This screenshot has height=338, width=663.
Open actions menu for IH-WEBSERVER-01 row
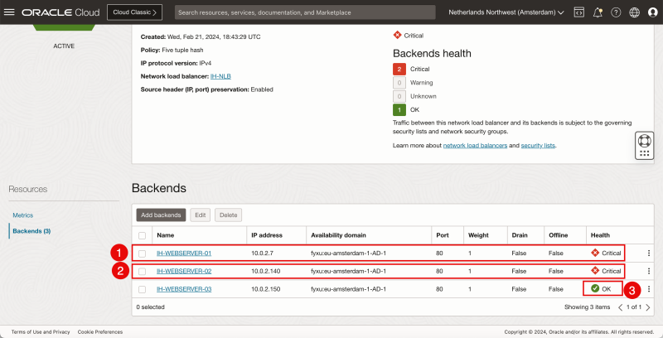[649, 253]
